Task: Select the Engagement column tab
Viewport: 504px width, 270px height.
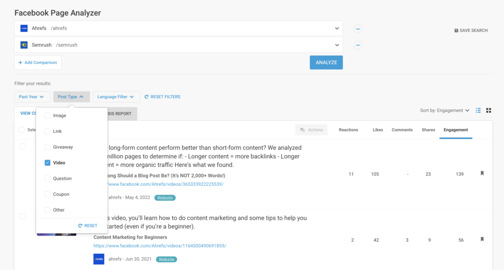Action: (x=455, y=130)
